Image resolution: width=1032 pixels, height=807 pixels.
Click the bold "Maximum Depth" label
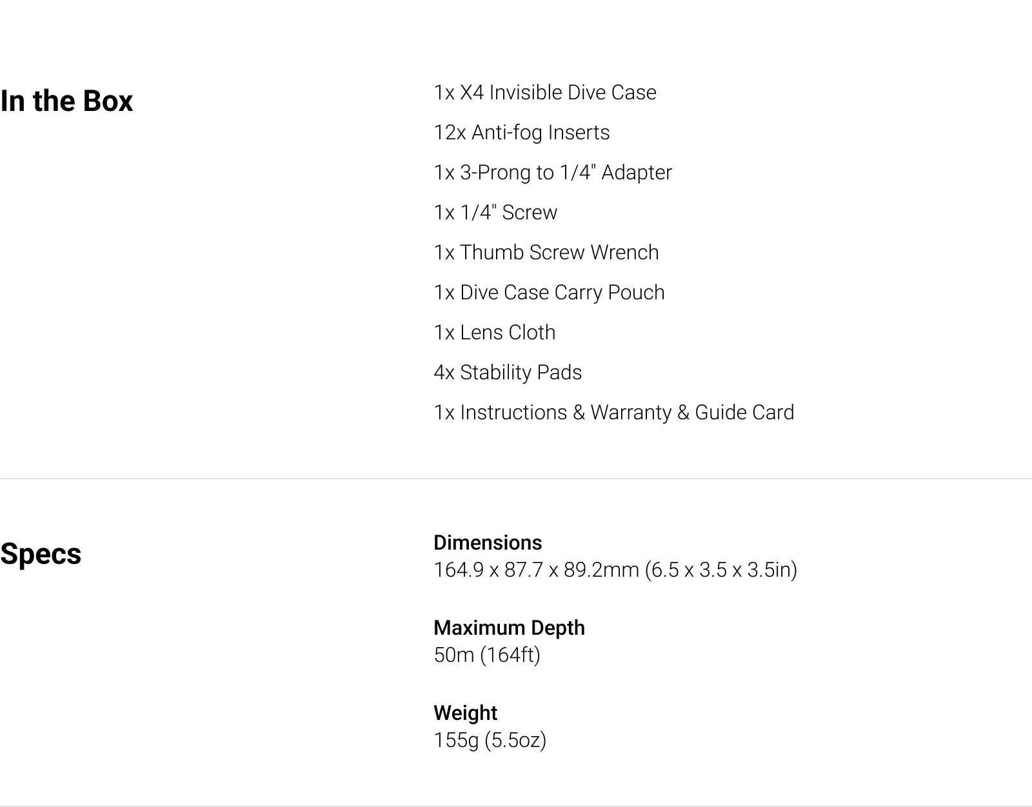pos(509,628)
